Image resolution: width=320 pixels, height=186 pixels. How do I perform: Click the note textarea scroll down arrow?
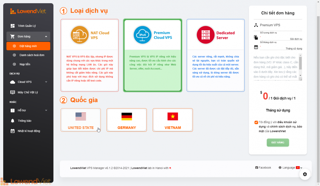coord(300,76)
